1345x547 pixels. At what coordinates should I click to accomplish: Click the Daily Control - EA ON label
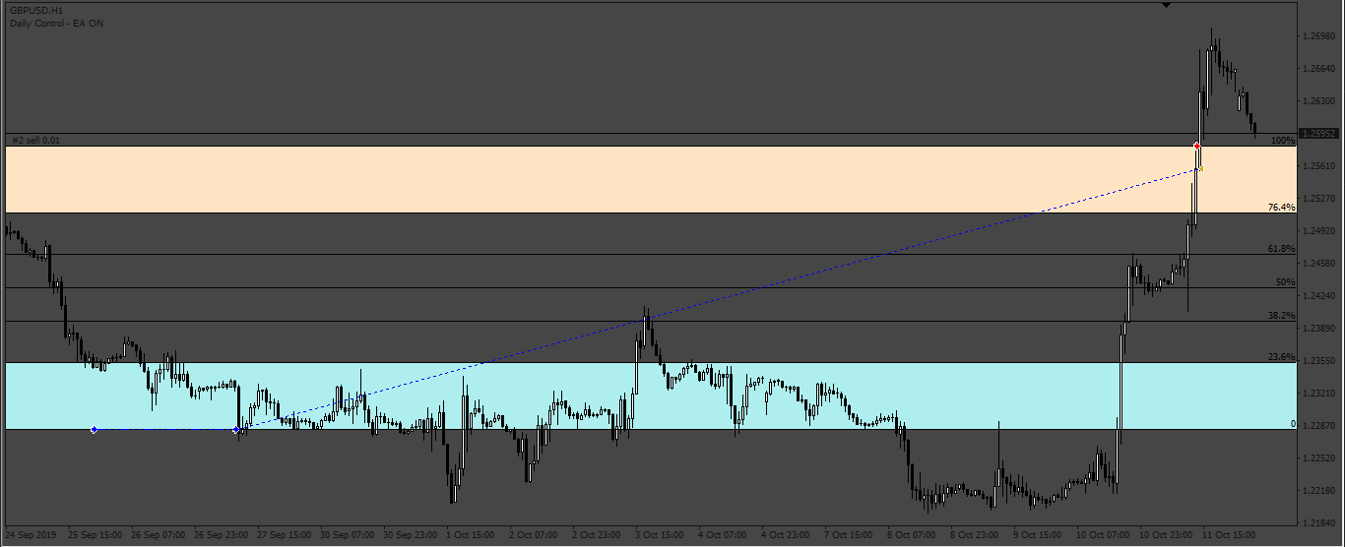tap(56, 23)
